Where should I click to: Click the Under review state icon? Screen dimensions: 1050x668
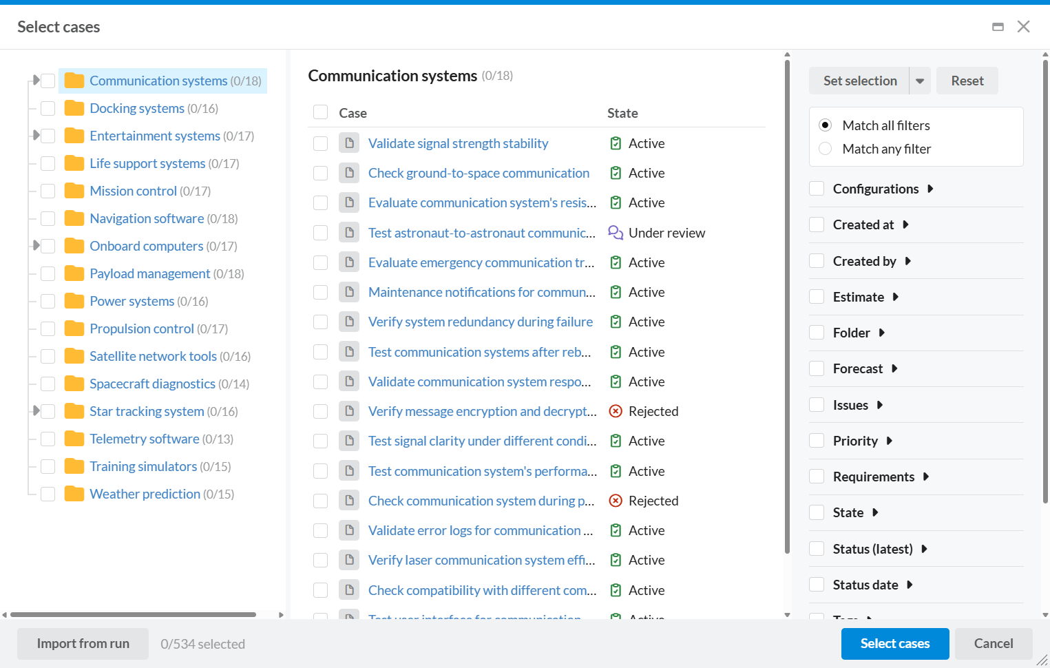[x=616, y=233]
